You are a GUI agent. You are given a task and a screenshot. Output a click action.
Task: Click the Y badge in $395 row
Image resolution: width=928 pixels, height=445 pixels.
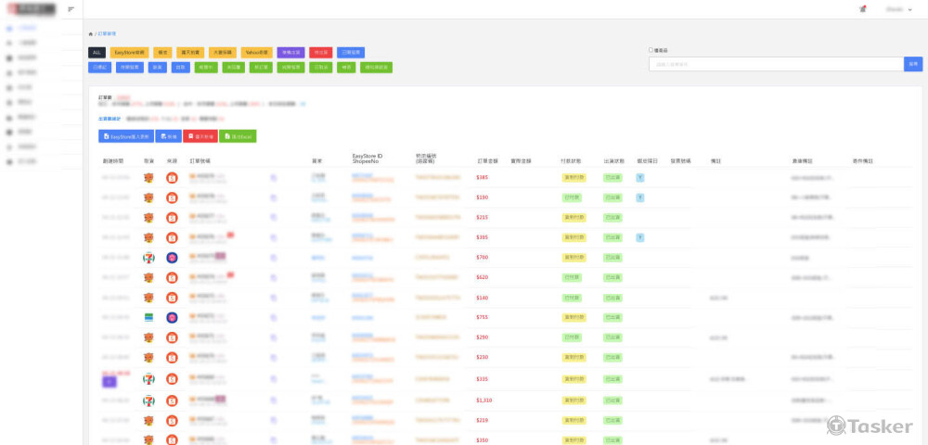coord(640,237)
